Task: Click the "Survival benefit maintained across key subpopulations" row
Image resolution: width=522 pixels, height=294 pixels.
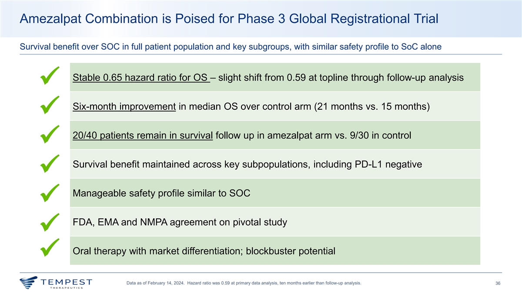Action: click(x=247, y=165)
